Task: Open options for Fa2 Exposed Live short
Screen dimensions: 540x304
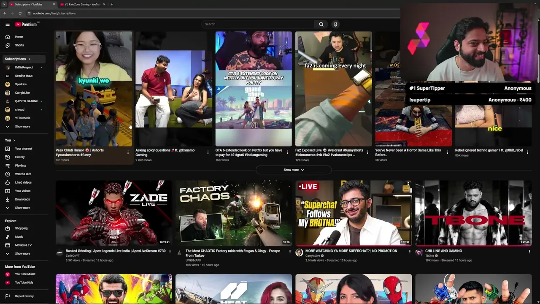Action: [367, 152]
